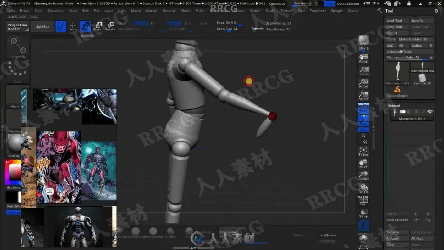Click the Rename subtool button
Viewport: 444px width, 250px height.
coord(397,233)
